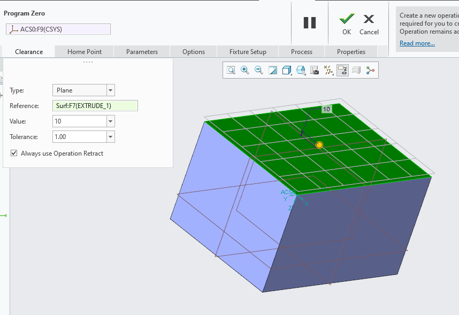Open the Parameters tab
Viewport: 459px width, 315px height.
point(142,52)
